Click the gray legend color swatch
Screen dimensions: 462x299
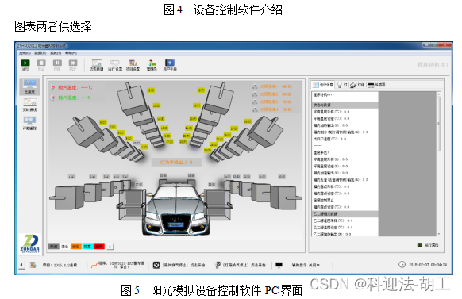coord(54,247)
